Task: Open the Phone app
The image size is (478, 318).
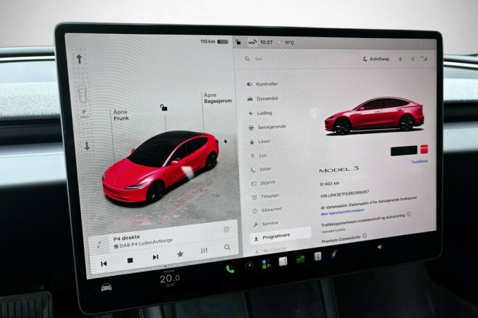Action: click(230, 269)
